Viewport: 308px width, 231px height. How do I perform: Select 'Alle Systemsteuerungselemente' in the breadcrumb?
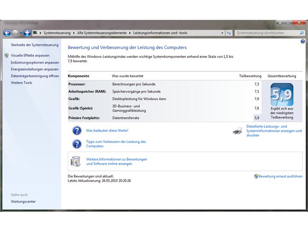102,33
